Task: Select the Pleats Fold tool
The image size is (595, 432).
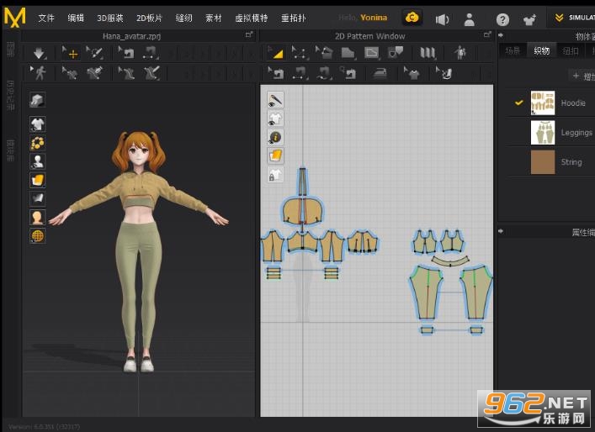Action: pos(428,53)
